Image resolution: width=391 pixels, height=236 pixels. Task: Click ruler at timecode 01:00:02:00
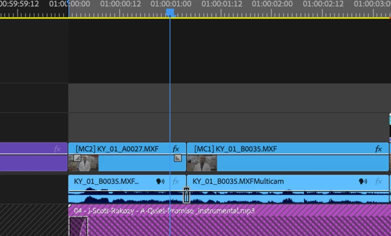pos(272,4)
